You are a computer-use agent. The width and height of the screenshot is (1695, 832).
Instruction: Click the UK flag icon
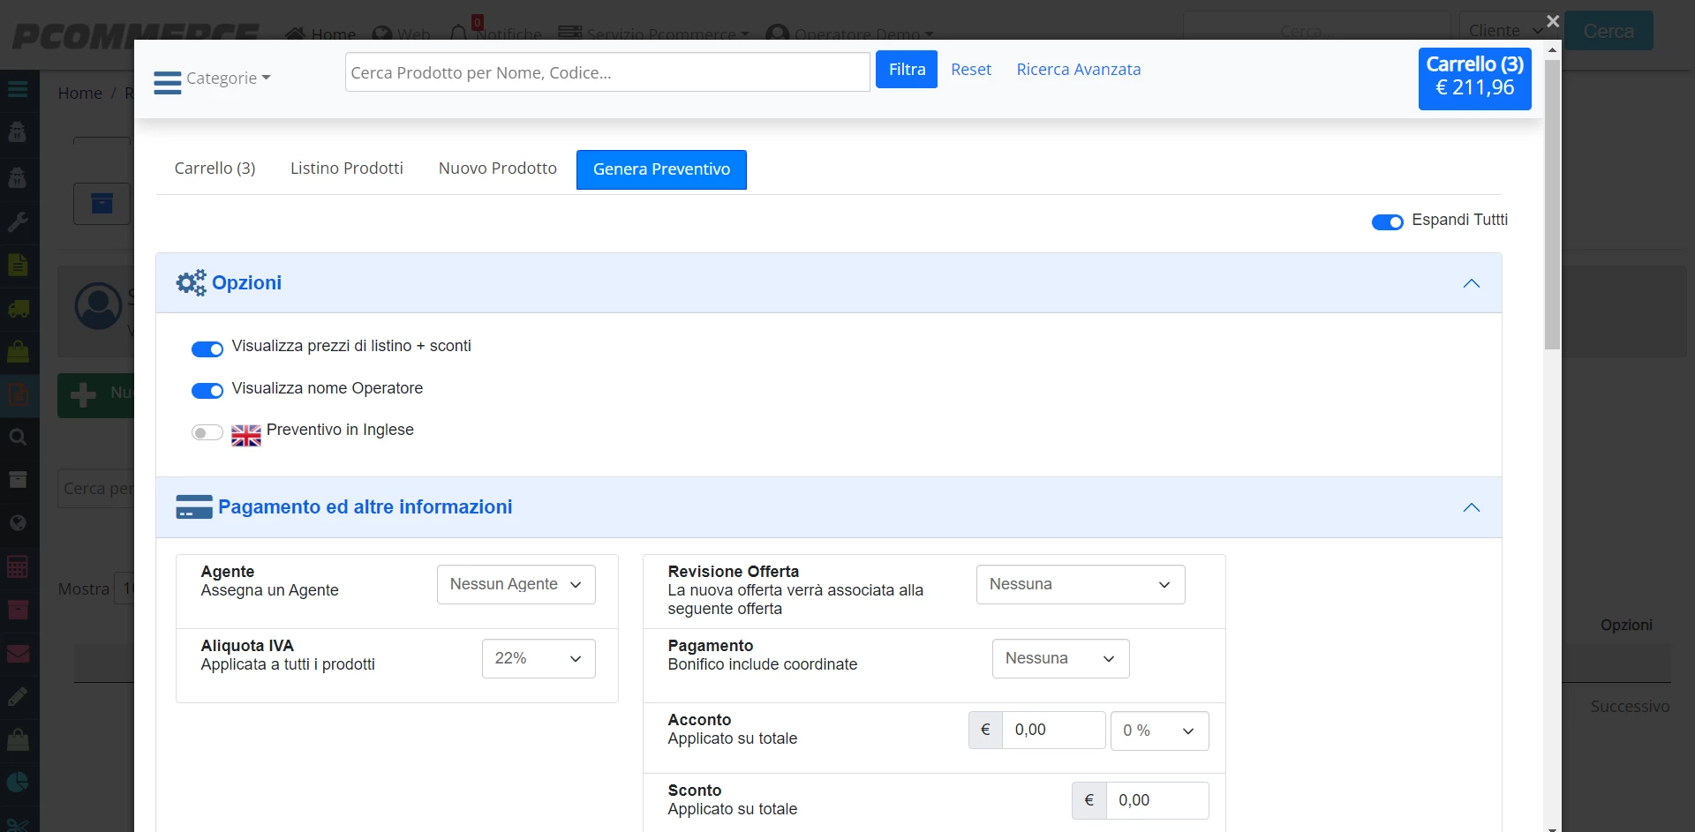(x=246, y=436)
